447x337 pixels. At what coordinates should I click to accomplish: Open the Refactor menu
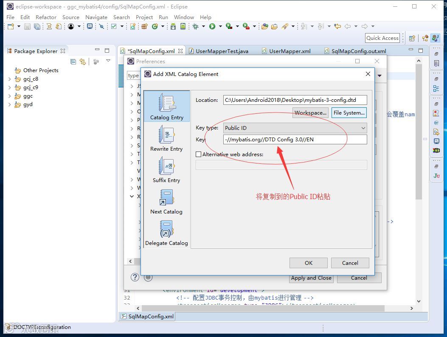click(x=46, y=17)
